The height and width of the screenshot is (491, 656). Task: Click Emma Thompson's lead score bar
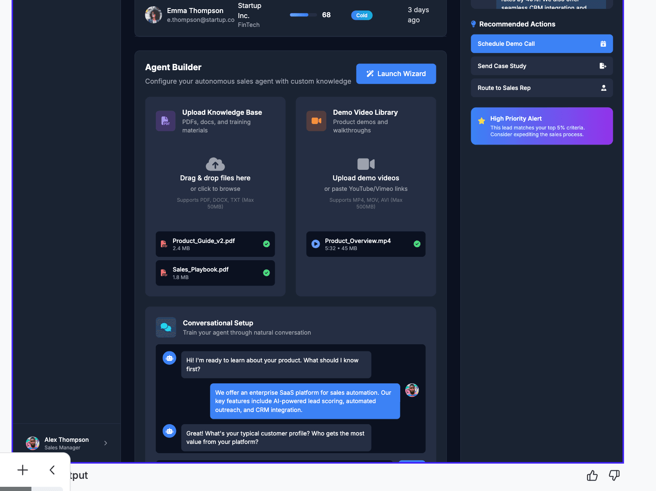click(303, 15)
